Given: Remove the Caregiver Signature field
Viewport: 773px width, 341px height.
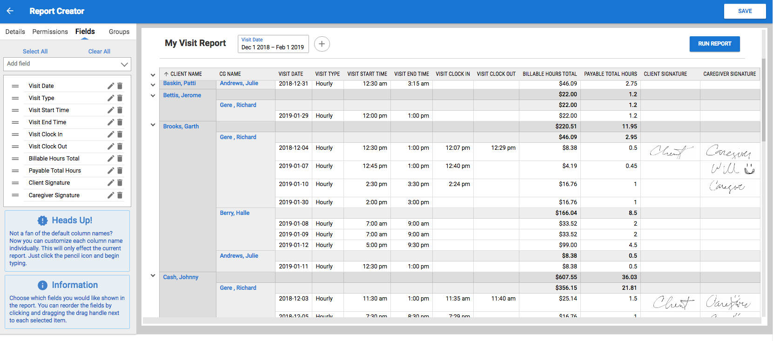Looking at the screenshot, I should tap(120, 195).
